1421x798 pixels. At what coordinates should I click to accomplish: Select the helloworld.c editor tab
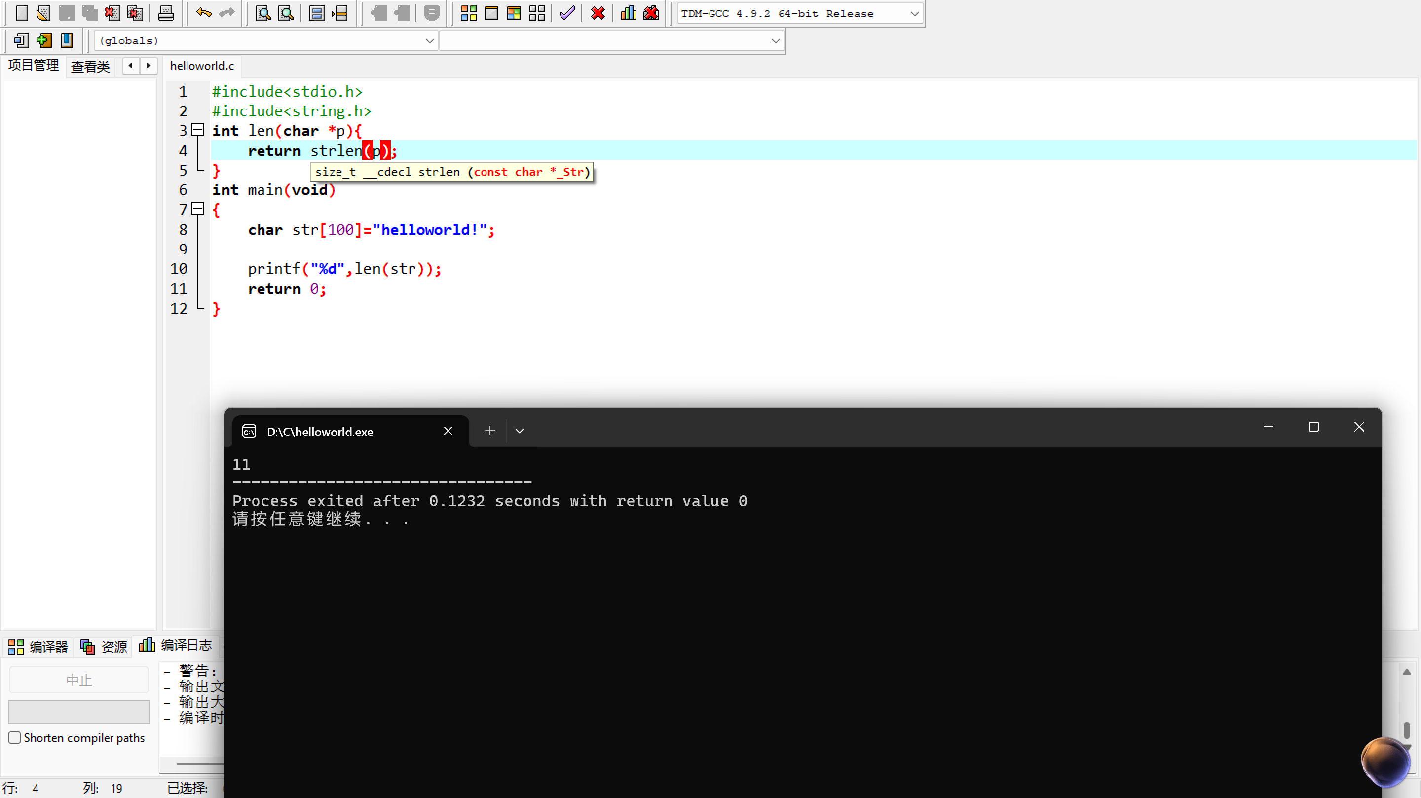click(x=202, y=66)
